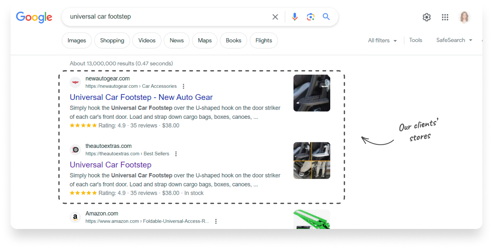The width and height of the screenshot is (493, 249).
Task: Open the theautoextras.com product thumbnail
Action: point(312,160)
